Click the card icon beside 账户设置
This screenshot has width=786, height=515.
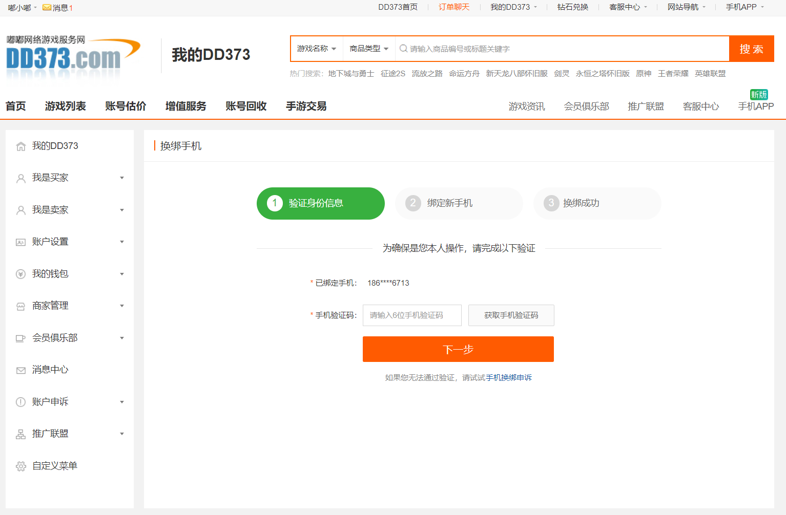click(21, 242)
